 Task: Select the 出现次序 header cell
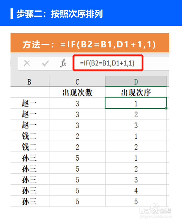click(136, 92)
